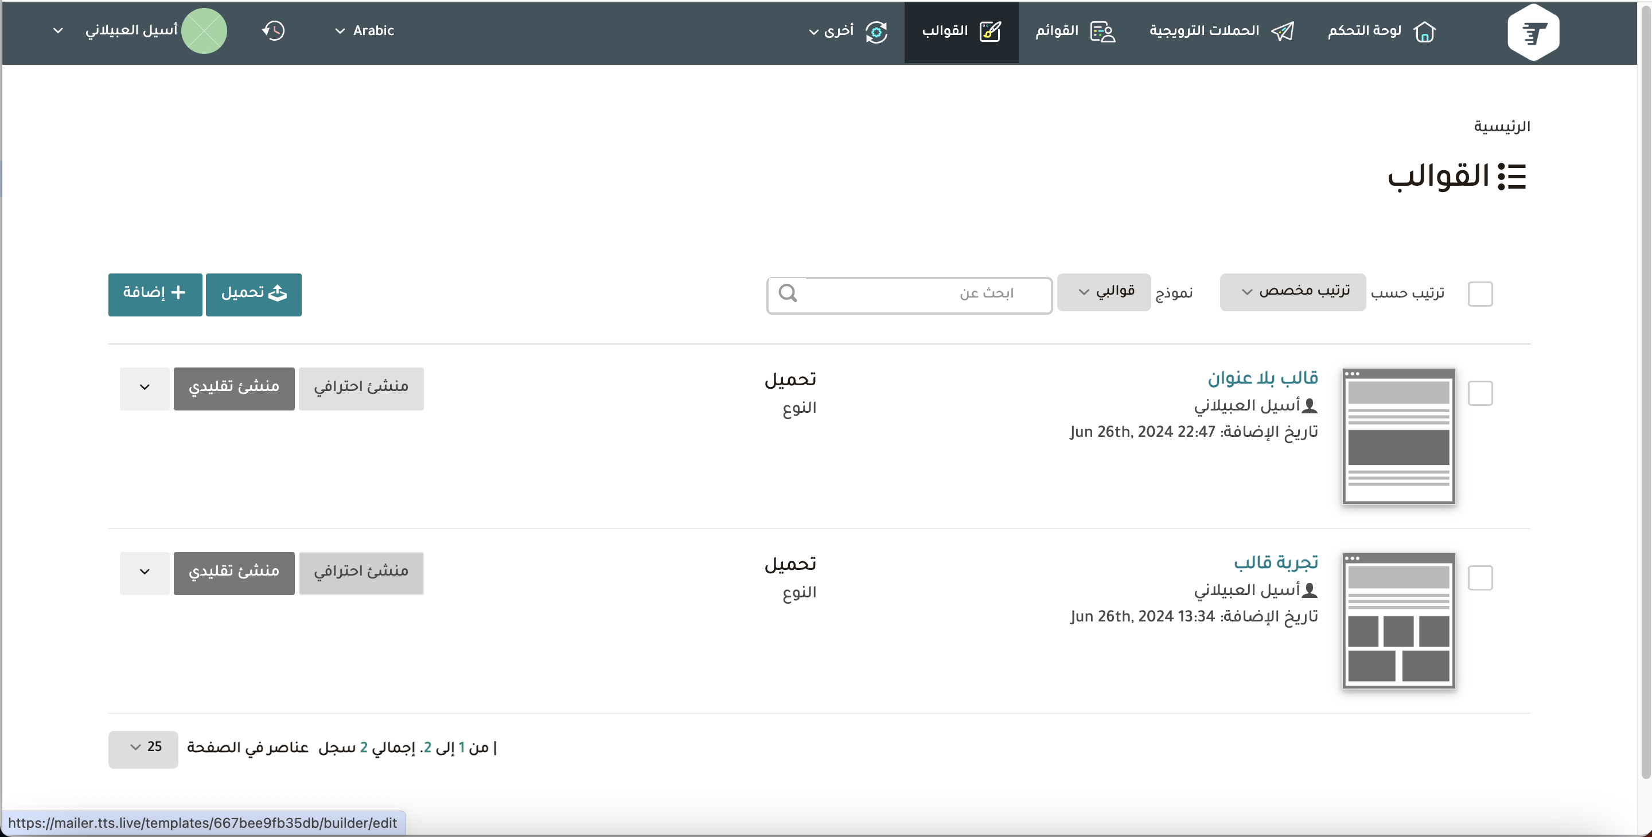
Task: Click the search magnifier icon
Action: (x=788, y=294)
